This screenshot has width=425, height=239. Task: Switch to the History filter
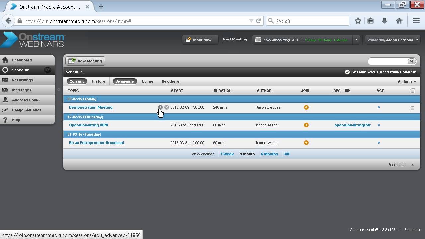click(99, 81)
